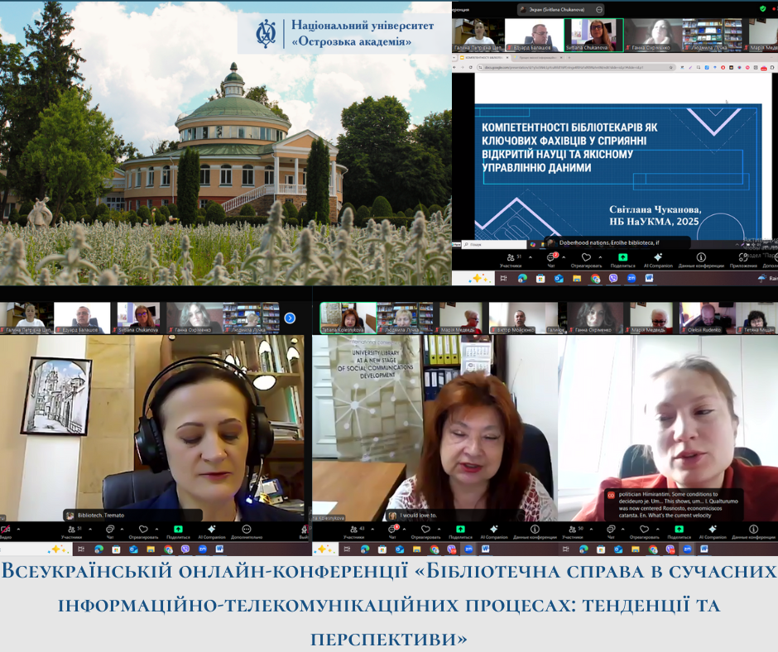This screenshot has height=652, width=778.
Task: Click Поделиться in the headphones-speaker Zoom window
Action: coord(178,531)
